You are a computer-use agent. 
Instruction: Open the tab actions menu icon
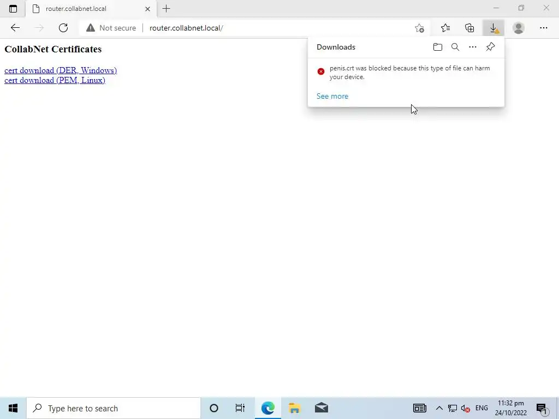click(13, 9)
